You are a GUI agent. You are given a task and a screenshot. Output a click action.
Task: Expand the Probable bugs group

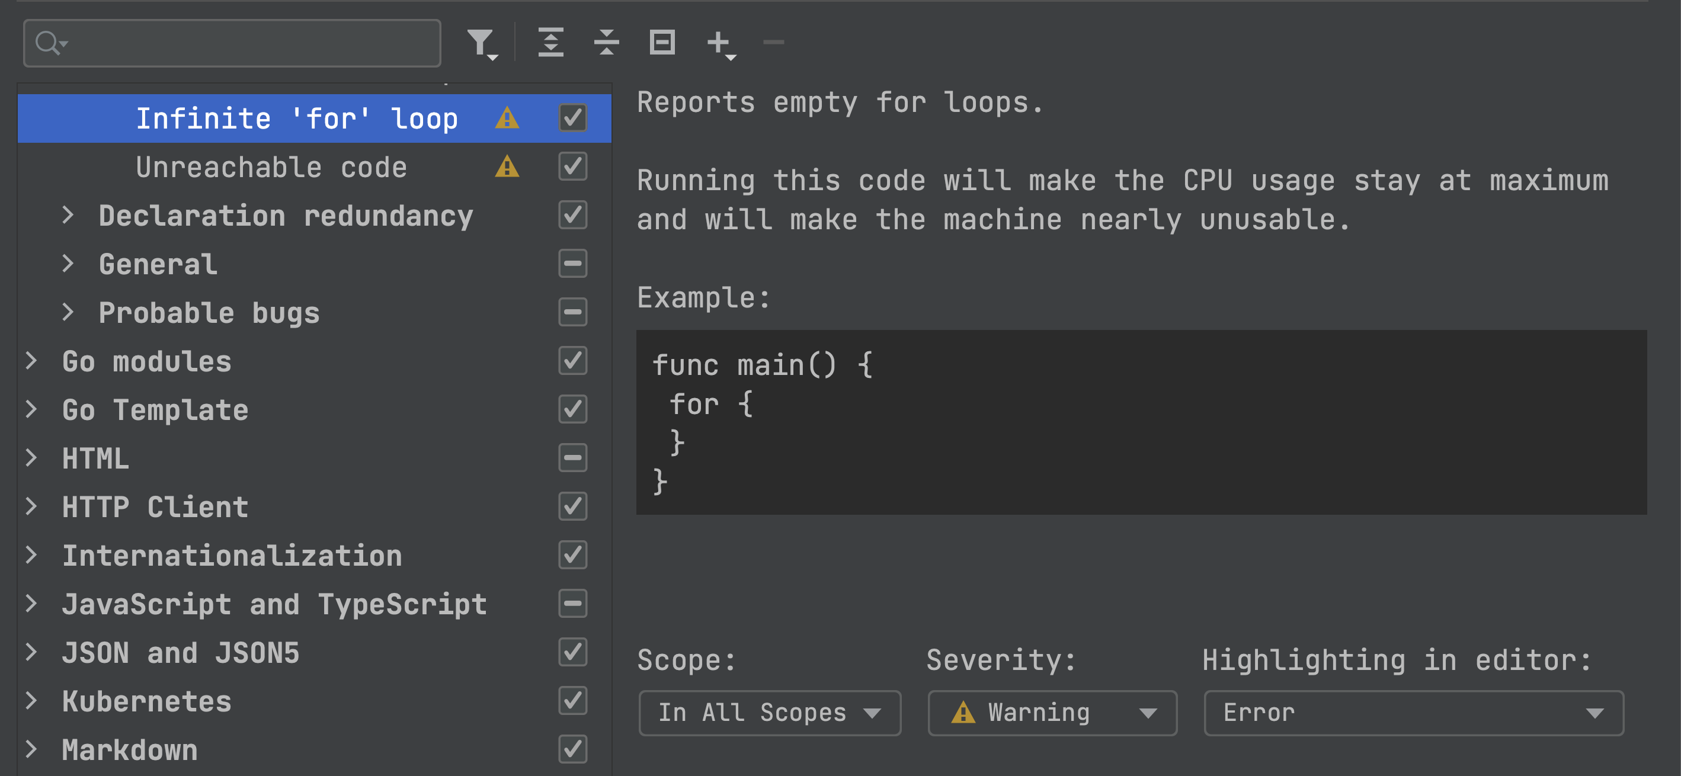68,313
